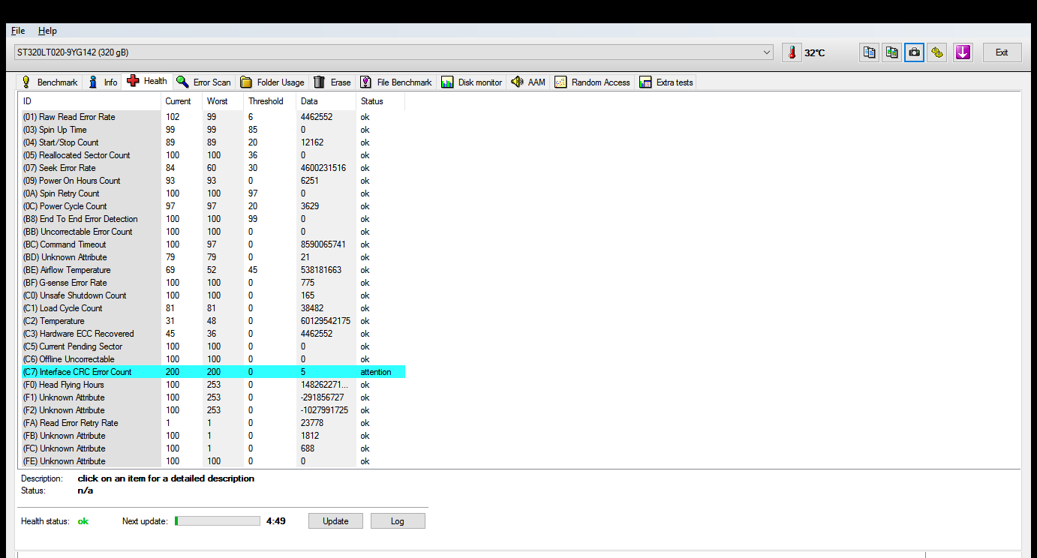1037x558 pixels.
Task: Switch to the Erase tab
Action: point(332,82)
